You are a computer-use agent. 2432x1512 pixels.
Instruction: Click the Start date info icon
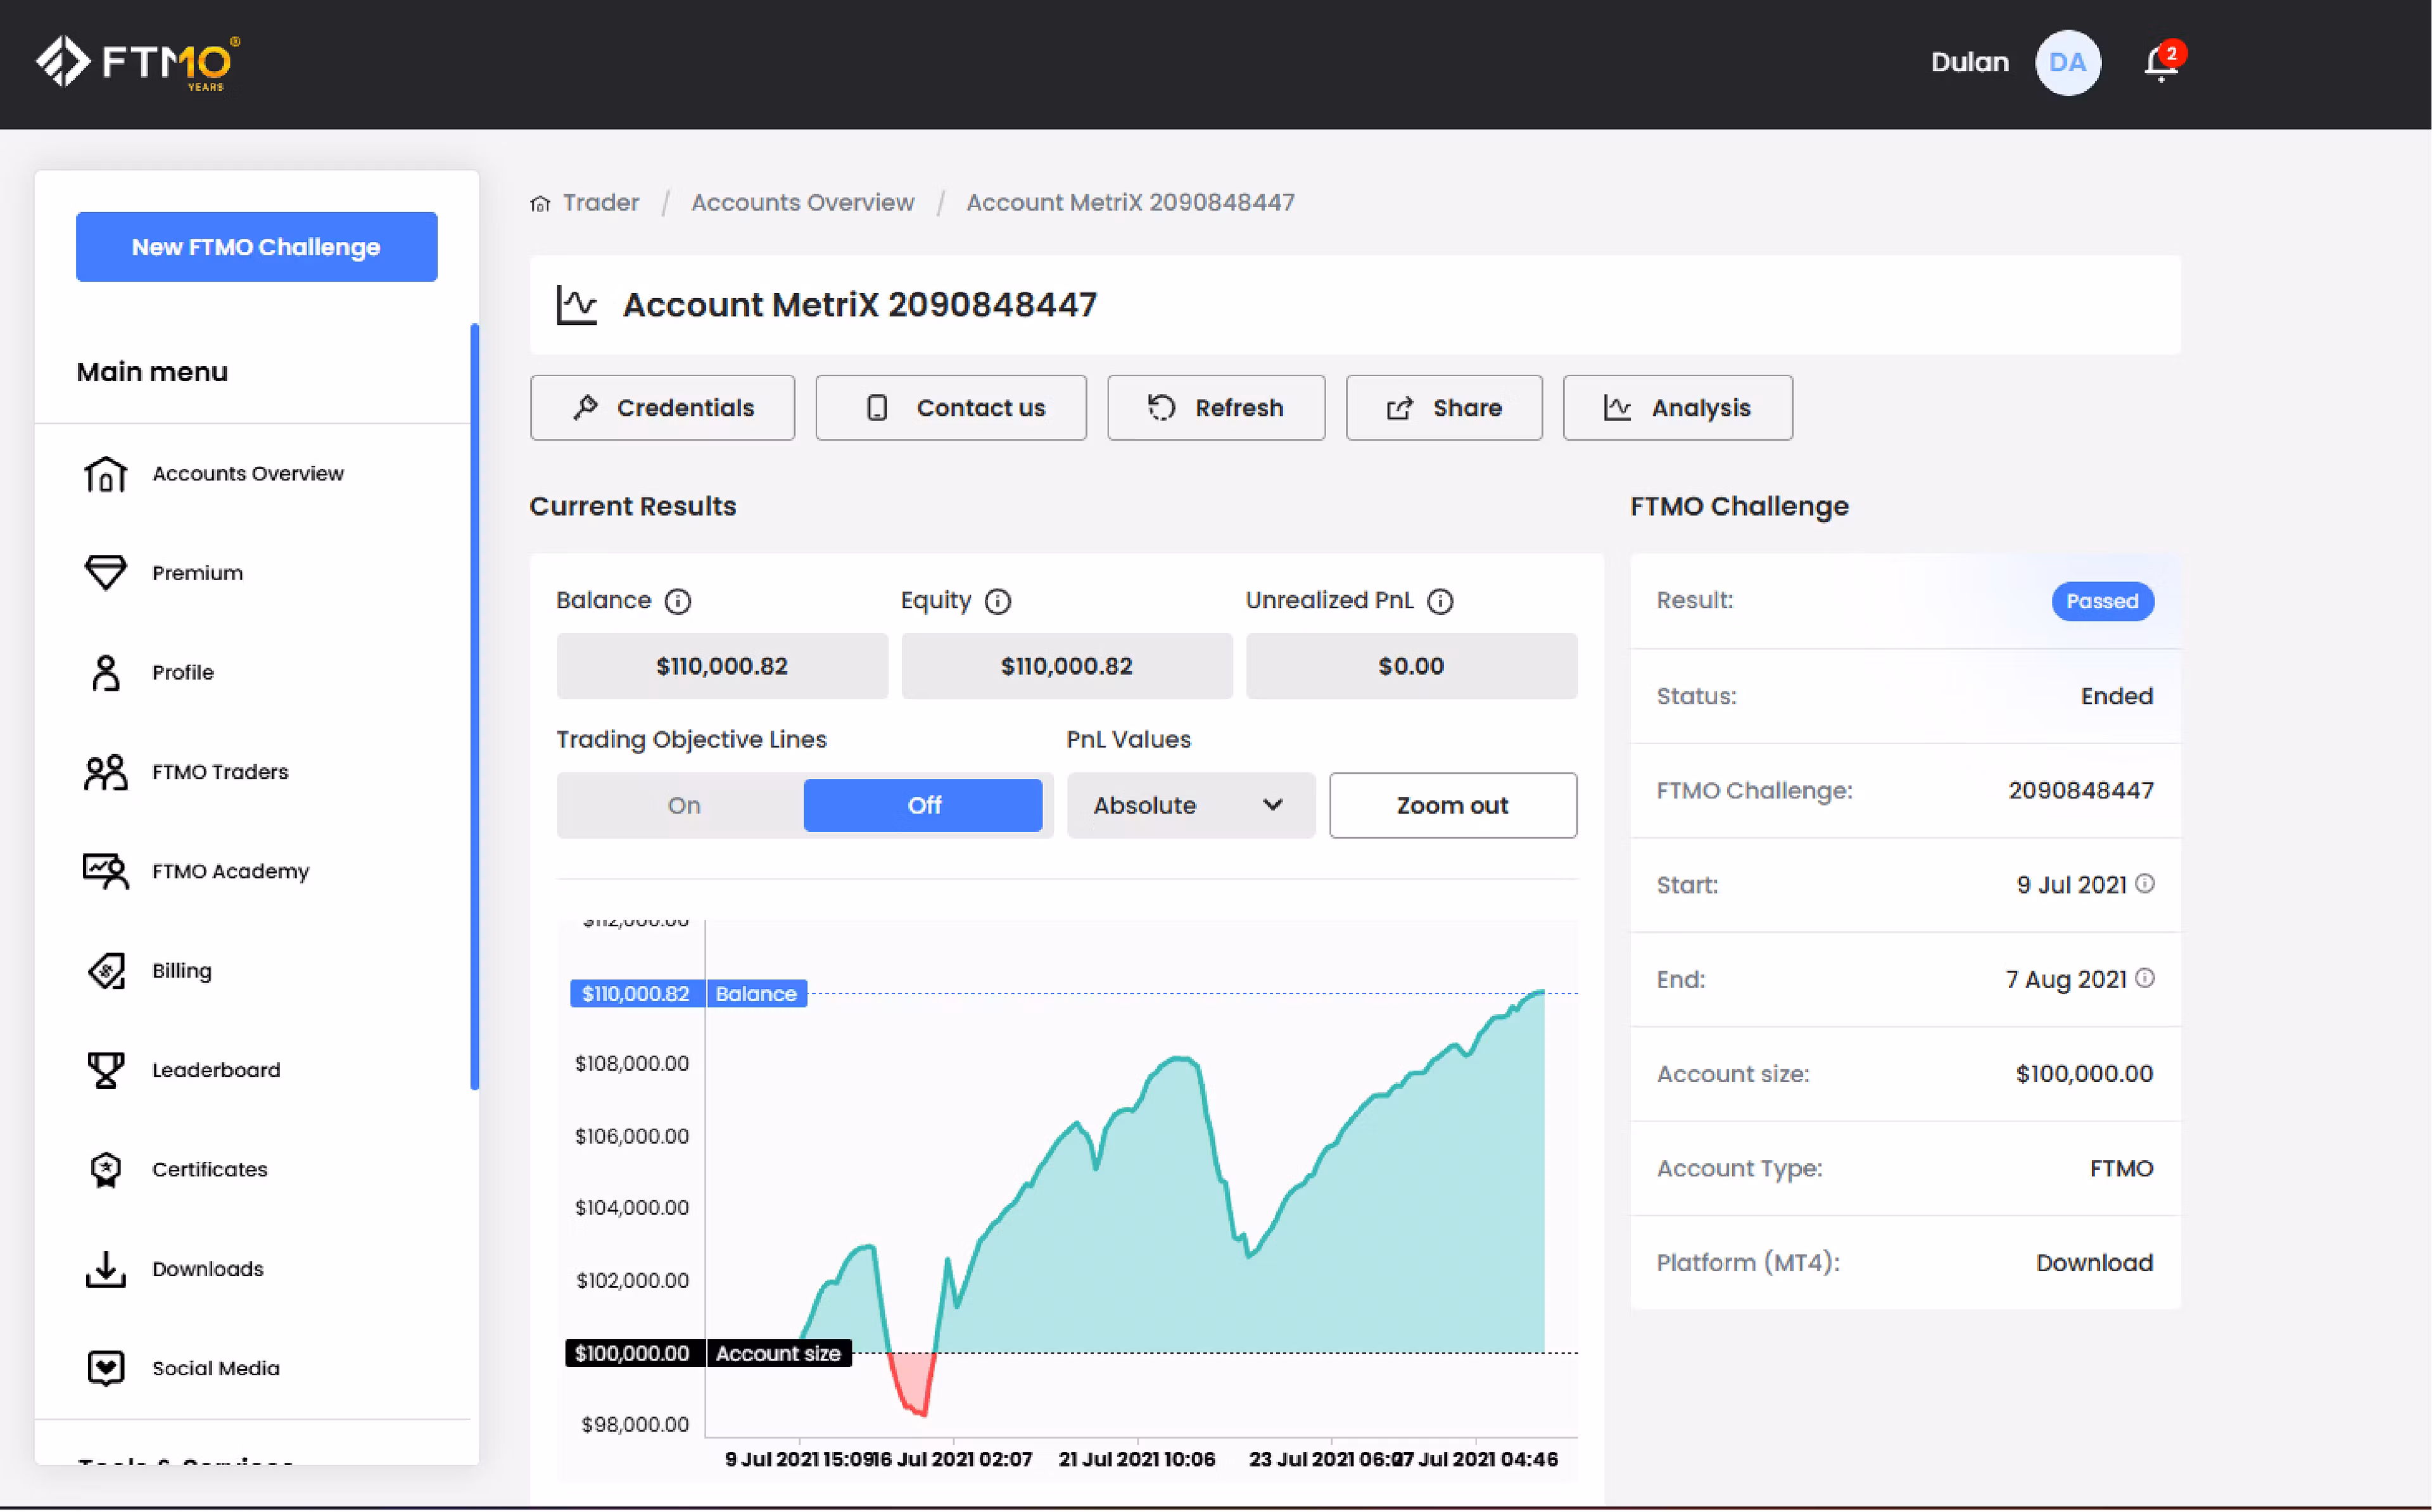2145,884
